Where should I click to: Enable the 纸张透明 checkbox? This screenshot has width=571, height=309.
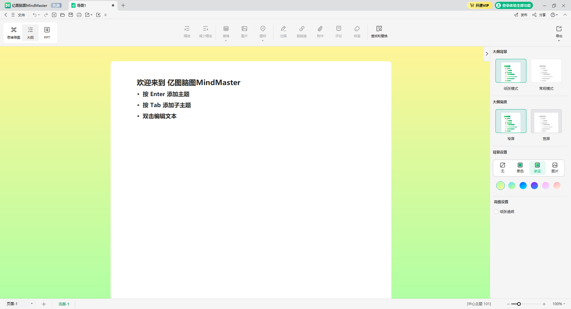[496, 211]
